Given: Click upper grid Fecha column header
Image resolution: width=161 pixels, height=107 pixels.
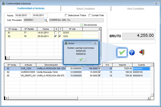Looking at the screenshot, I should point(46,29).
